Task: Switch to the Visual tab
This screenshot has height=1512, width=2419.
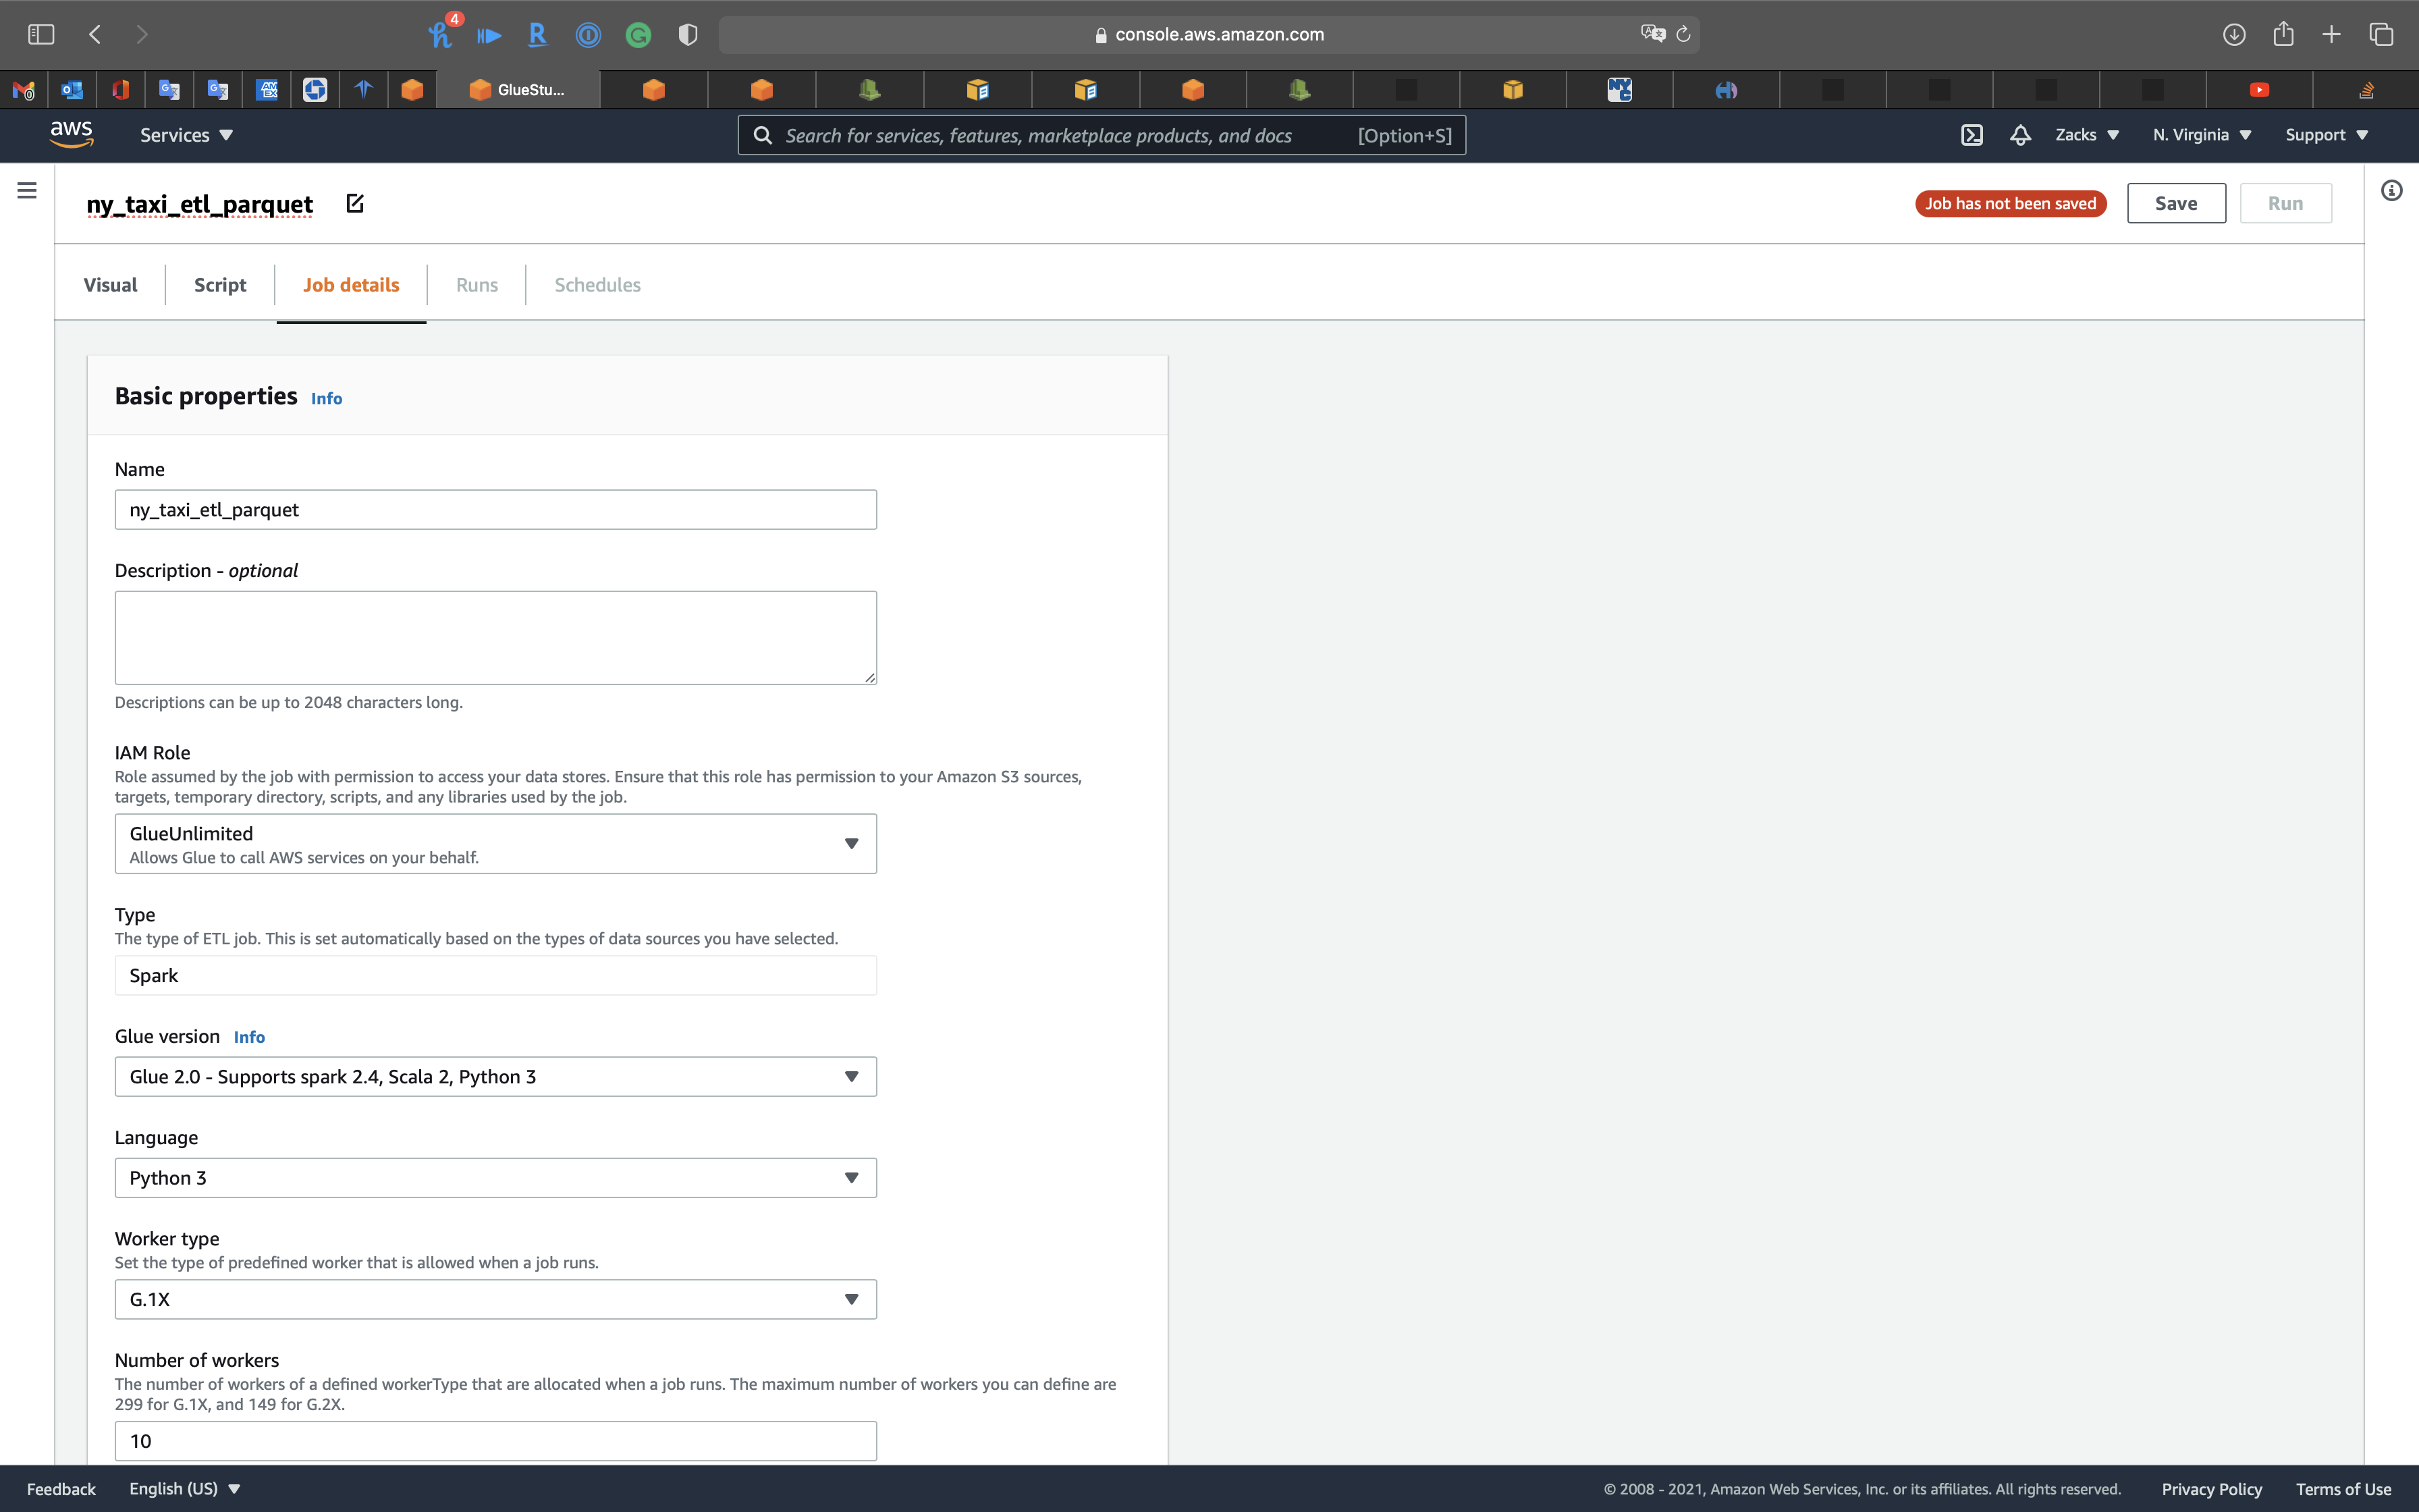Action: pos(110,285)
